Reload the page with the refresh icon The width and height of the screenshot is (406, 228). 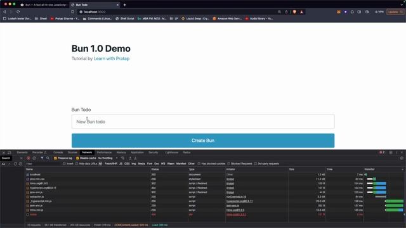(x=18, y=12)
